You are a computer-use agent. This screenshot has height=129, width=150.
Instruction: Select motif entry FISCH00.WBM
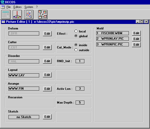(x=113, y=33)
